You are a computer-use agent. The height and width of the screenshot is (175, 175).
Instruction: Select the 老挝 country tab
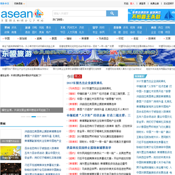coord(136,38)
